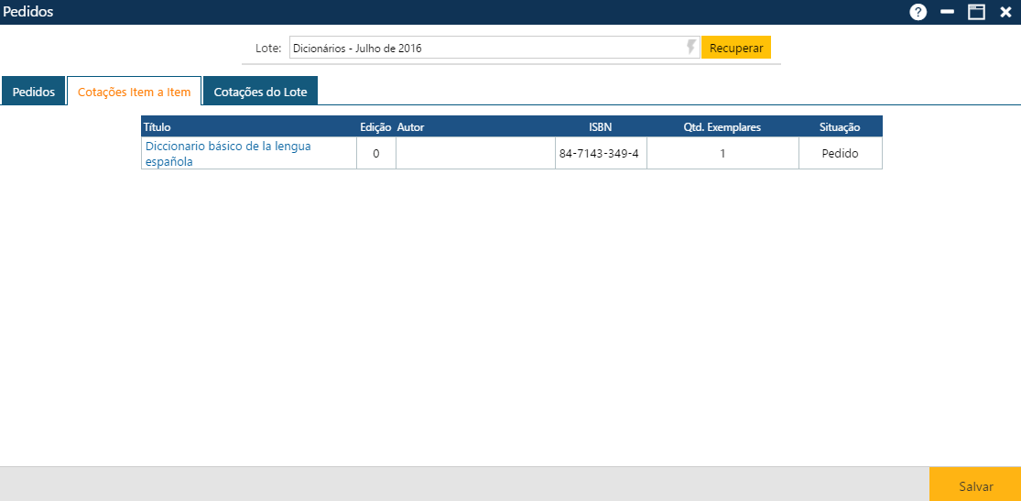Select the Cotações Item a Item tab
Screen dimensions: 1021x501
click(x=135, y=92)
